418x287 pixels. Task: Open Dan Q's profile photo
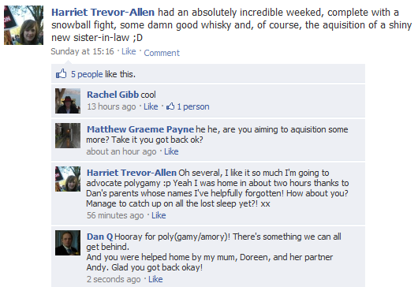pyautogui.click(x=68, y=243)
